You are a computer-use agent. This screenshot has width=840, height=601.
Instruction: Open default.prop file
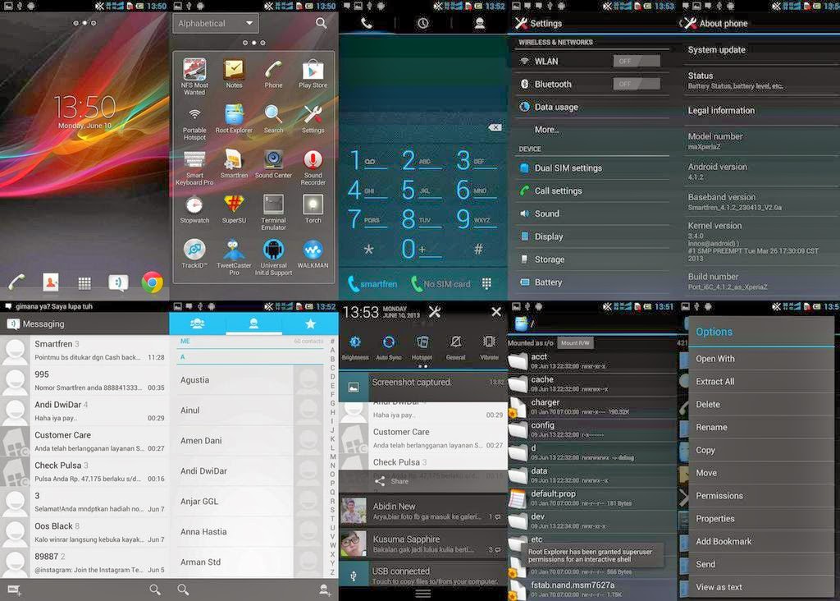tap(591, 497)
